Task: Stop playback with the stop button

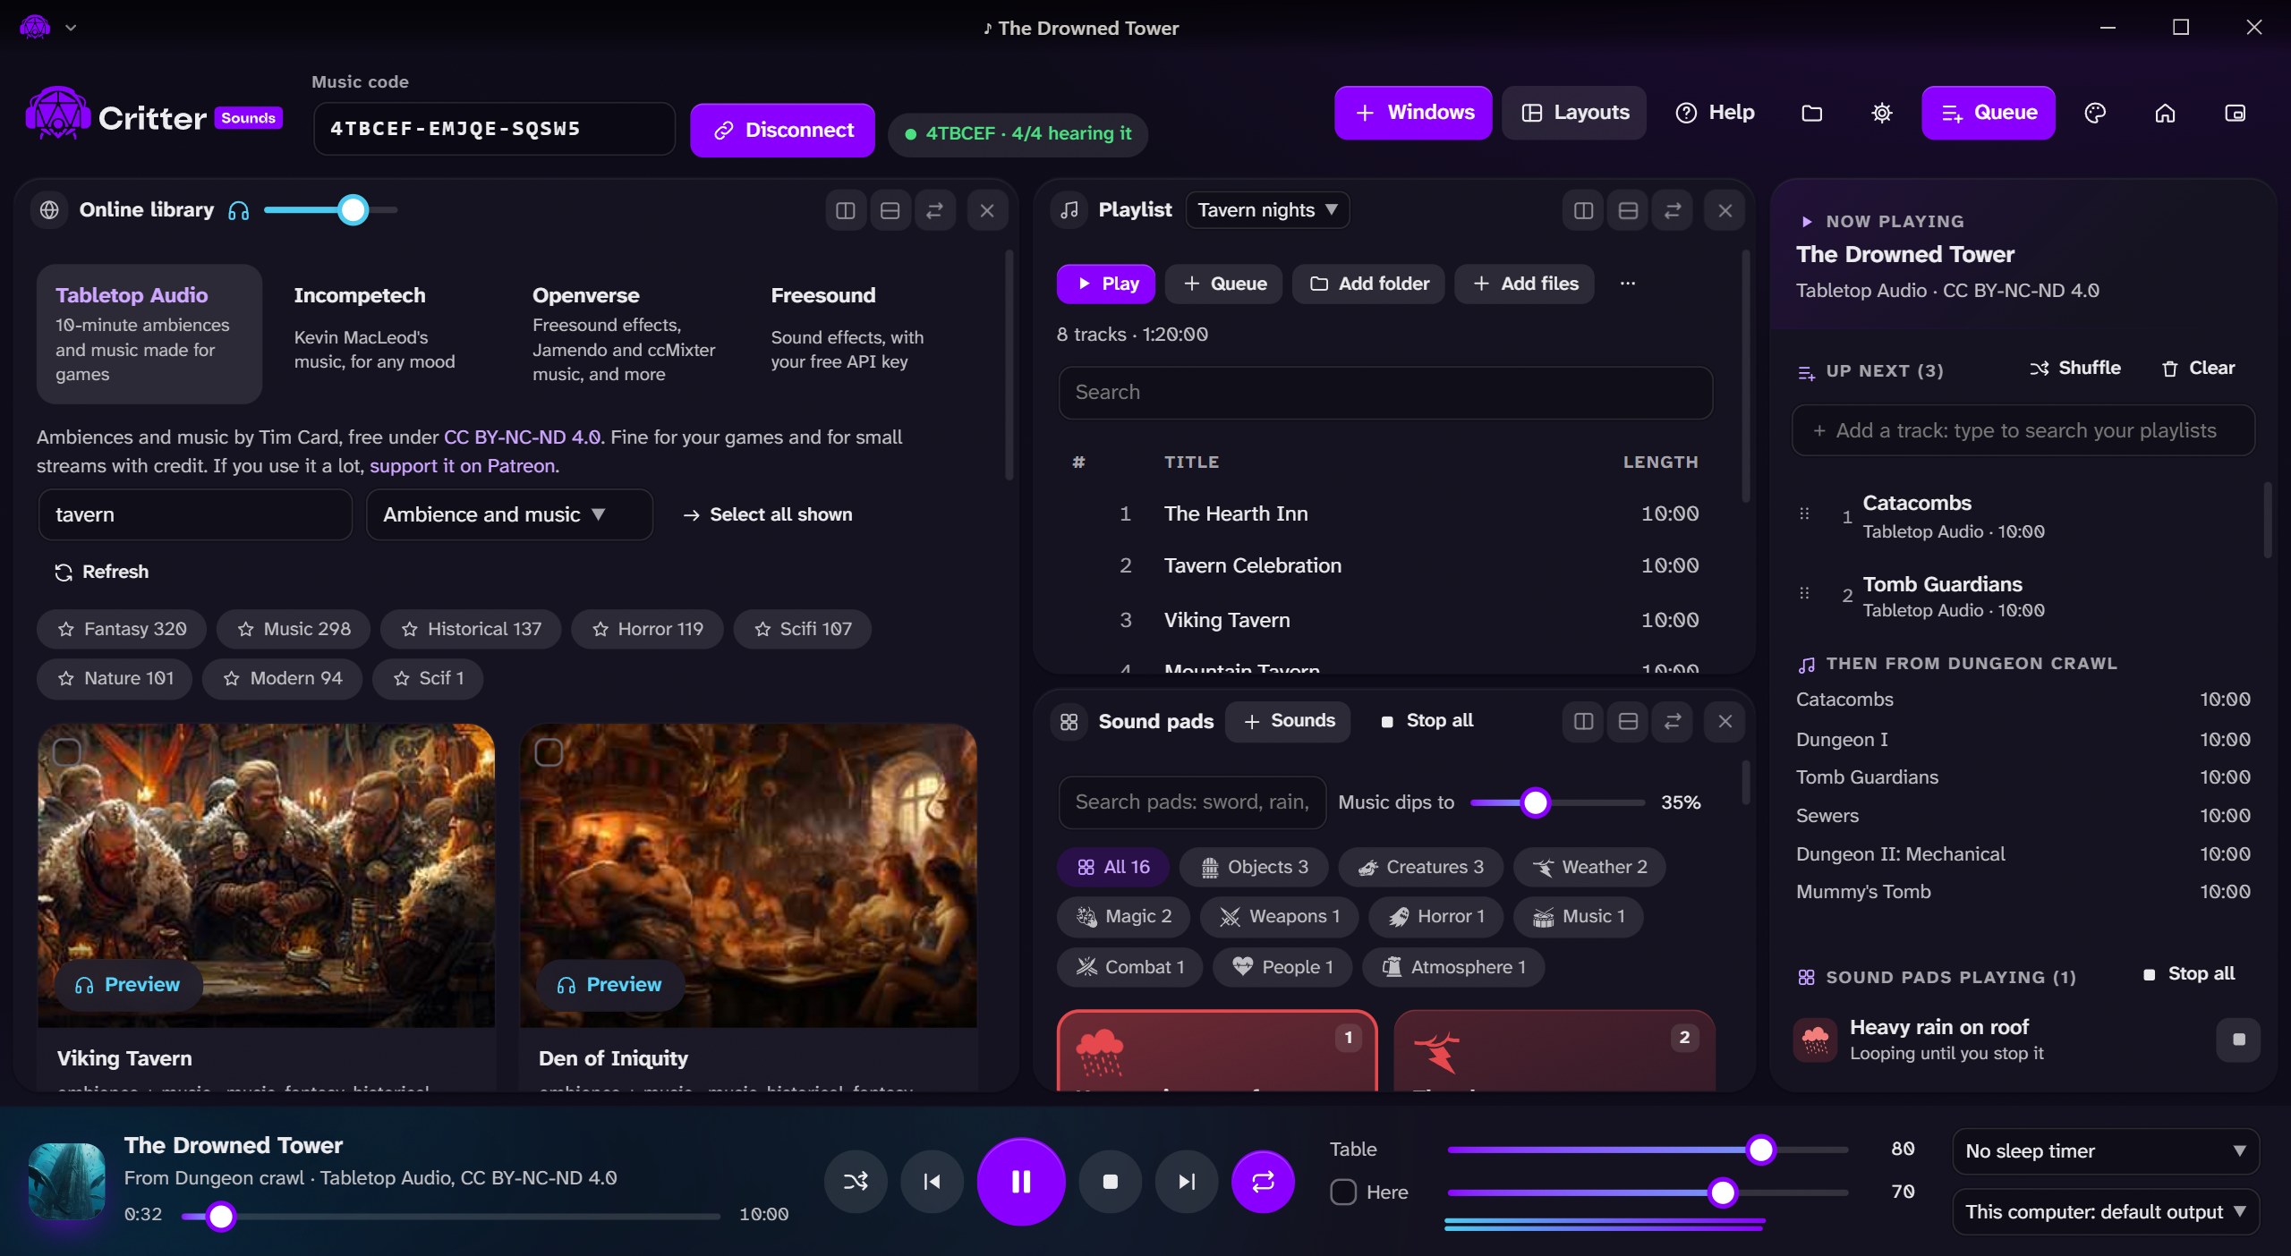Action: coord(1110,1182)
